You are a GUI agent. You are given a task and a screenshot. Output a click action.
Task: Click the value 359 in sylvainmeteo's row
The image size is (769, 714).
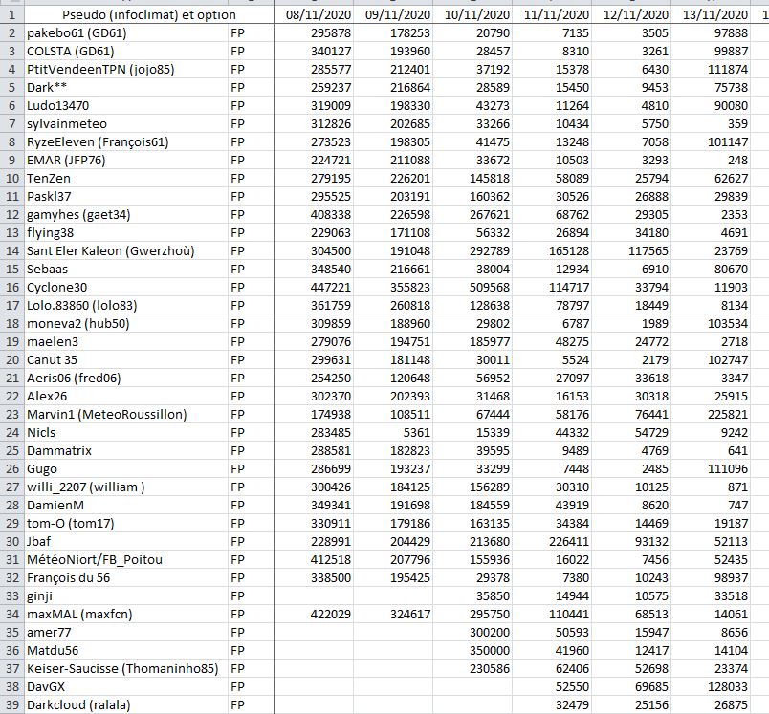point(711,124)
